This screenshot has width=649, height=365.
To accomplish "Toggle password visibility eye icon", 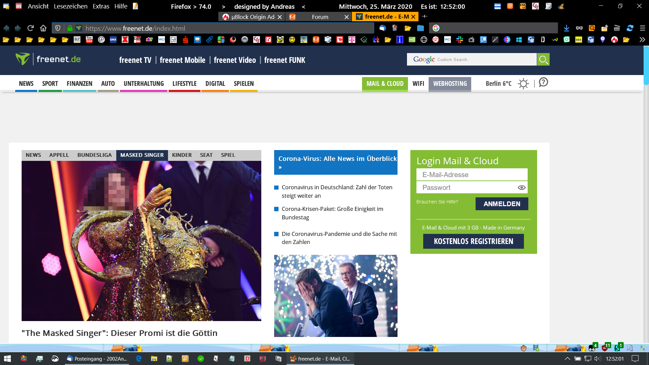I will tap(522, 188).
